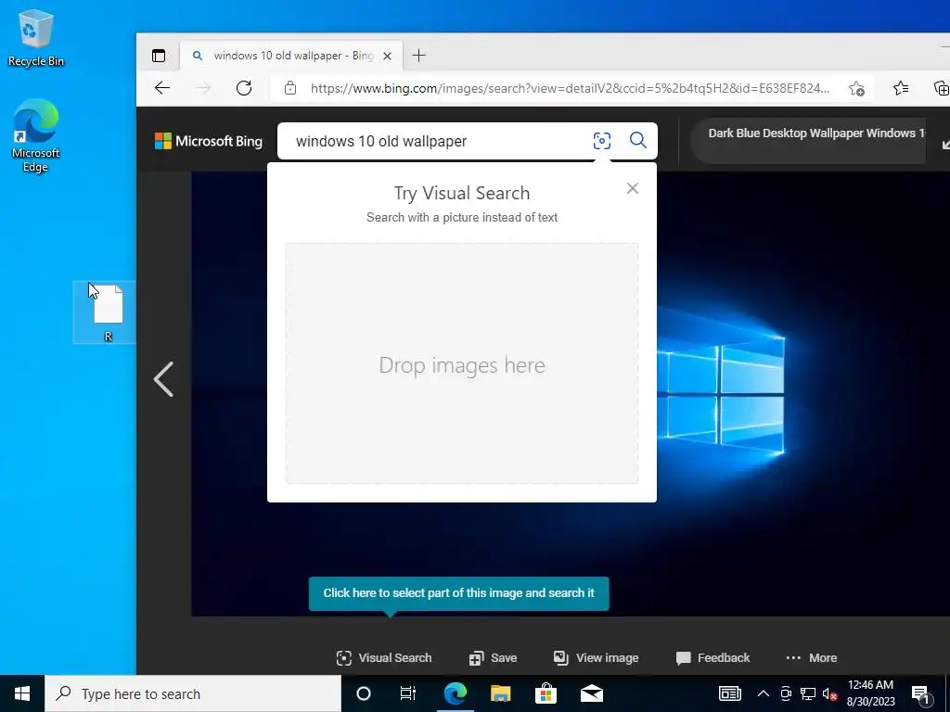The width and height of the screenshot is (950, 712).
Task: Open Task View on taskbar
Action: tap(408, 693)
